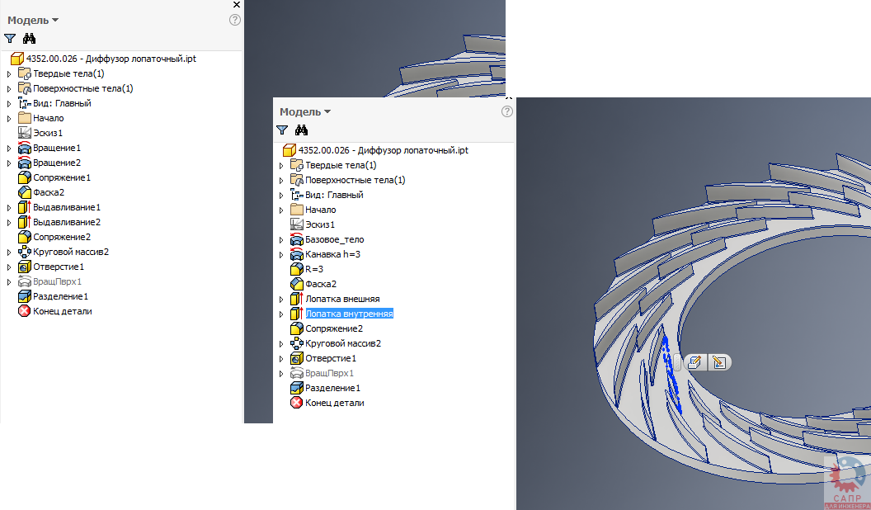Click the Канавка h=3 feature icon

[297, 254]
